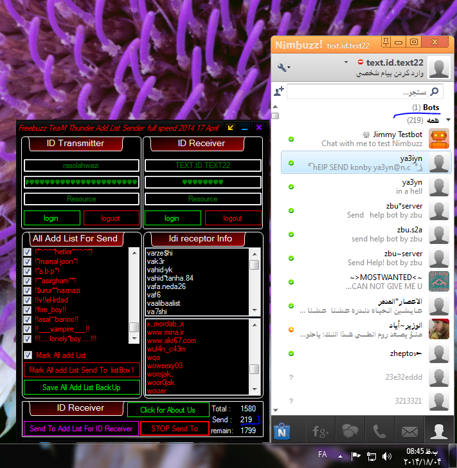457x468 pixels.
Task: Click the yellow arrow icon in Freebuzz title bar
Action: 231,127
